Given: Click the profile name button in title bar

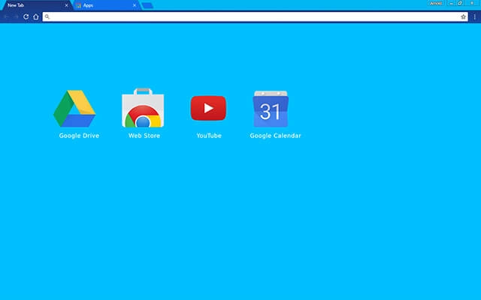Looking at the screenshot, I should click(x=436, y=3).
